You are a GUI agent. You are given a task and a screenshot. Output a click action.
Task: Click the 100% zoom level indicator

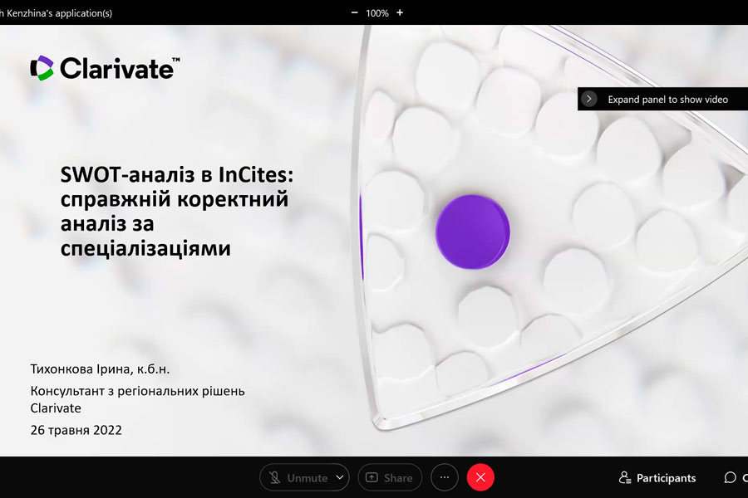click(376, 13)
